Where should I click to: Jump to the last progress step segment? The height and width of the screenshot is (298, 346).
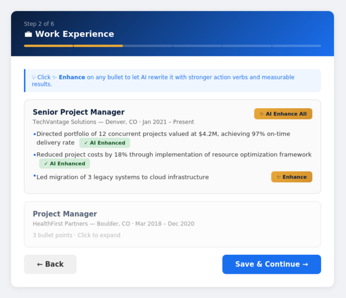[296, 46]
